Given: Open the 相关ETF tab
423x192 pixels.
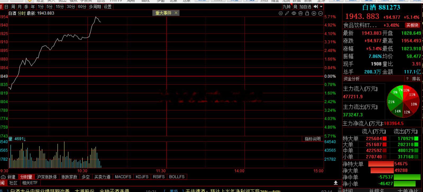Looking at the screenshot, I should (30, 183).
